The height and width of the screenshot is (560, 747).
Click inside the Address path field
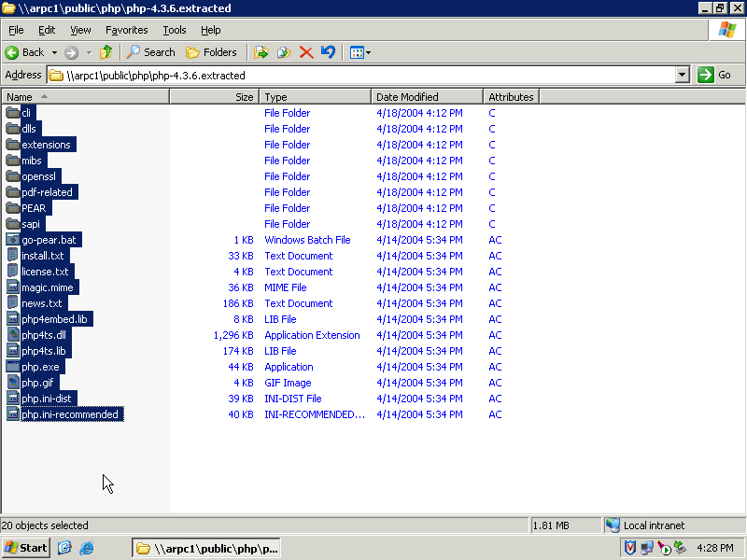[x=364, y=75]
